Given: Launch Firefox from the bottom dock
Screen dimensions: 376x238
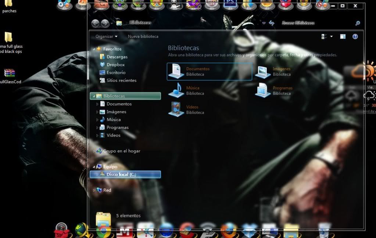Looking at the screenshot, I should [x=228, y=231].
